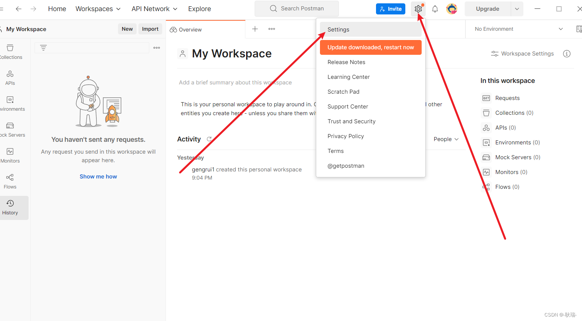Expand the API Network dropdown
The image size is (582, 321).
point(154,9)
